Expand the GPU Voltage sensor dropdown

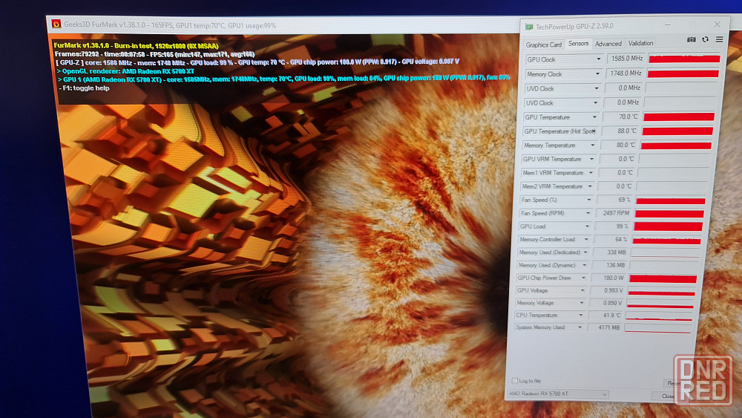tap(582, 290)
